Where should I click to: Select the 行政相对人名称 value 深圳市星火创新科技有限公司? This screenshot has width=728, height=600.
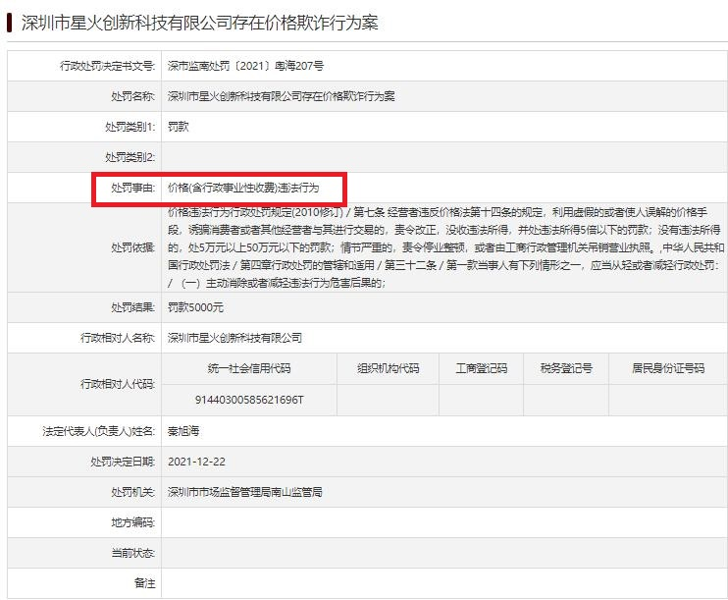coord(234,338)
